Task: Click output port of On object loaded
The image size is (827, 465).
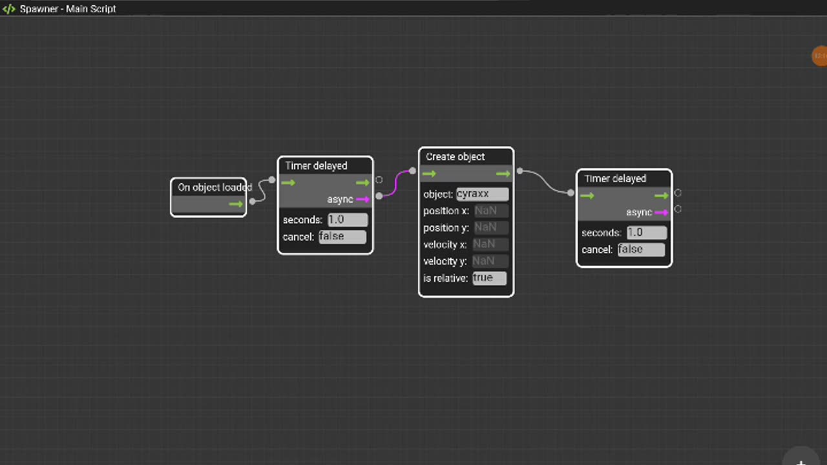Action: click(253, 201)
